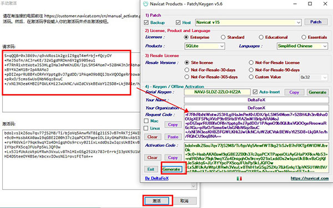The height and width of the screenshot is (208, 333).
Task: Enable the Mac checkbox
Action: tap(146, 121)
